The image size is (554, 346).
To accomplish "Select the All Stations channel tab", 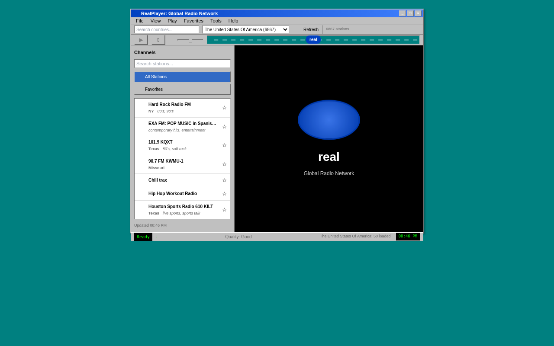I will (x=182, y=77).
